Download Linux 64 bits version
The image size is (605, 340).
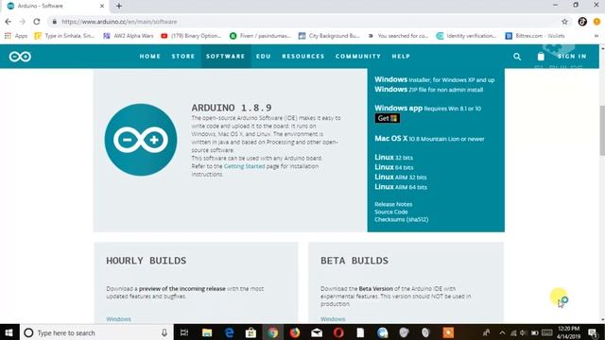[394, 167]
